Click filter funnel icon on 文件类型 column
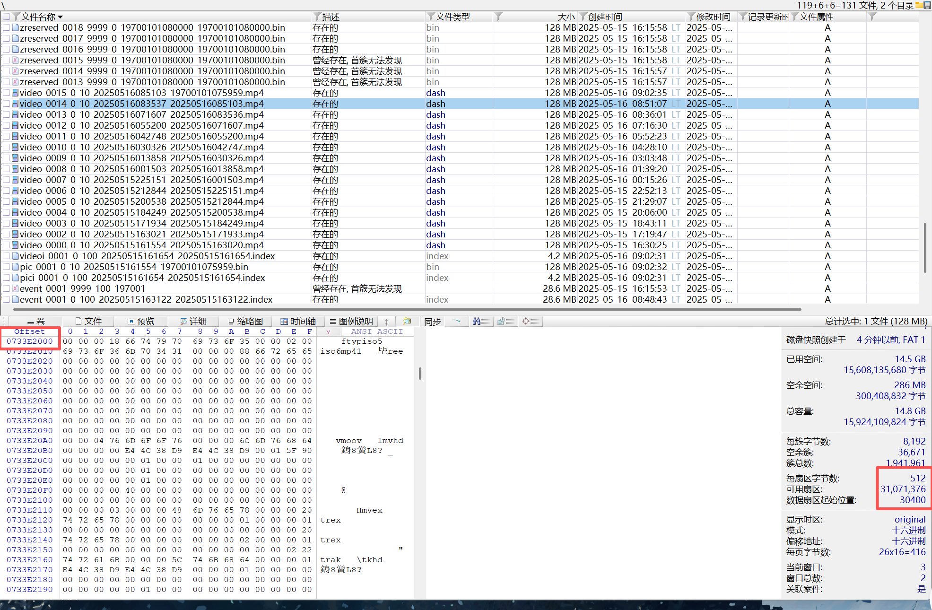The width and height of the screenshot is (932, 610). coord(430,17)
